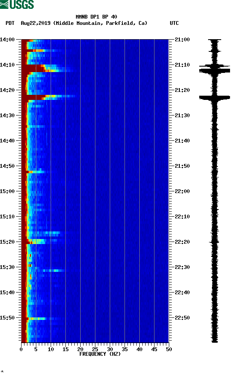Viewport: 233px width, 376px height.
Task: Click the 'FREQUENCY (HZ)' axis title
Action: click(x=100, y=354)
